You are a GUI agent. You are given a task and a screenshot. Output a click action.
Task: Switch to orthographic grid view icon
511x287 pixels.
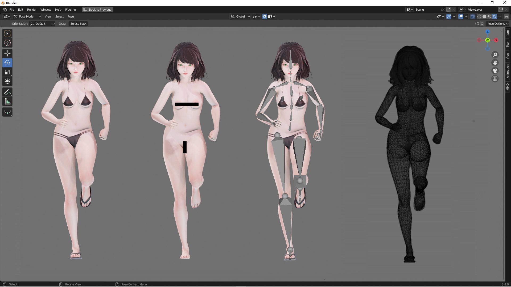(495, 79)
